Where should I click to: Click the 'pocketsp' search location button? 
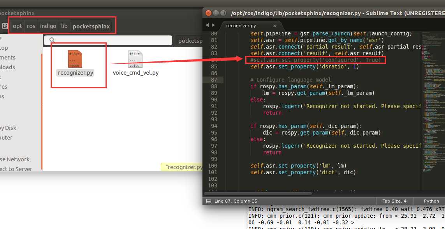coord(189,41)
